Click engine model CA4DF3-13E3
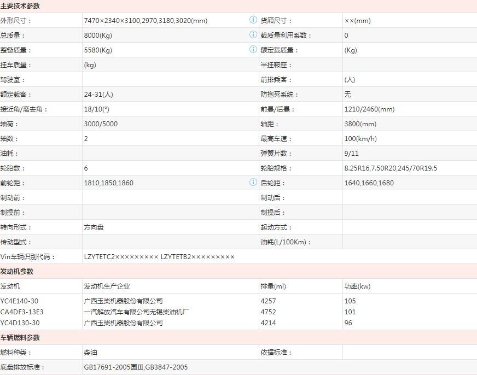Viewport: 477px width, 375px height. 21,312
